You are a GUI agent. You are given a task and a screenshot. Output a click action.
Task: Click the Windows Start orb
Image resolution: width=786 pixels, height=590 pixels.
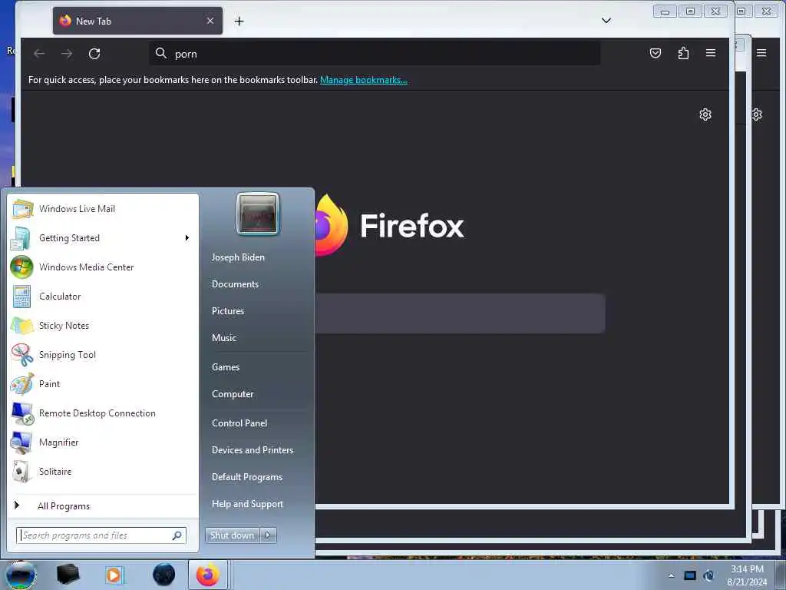coord(21,575)
